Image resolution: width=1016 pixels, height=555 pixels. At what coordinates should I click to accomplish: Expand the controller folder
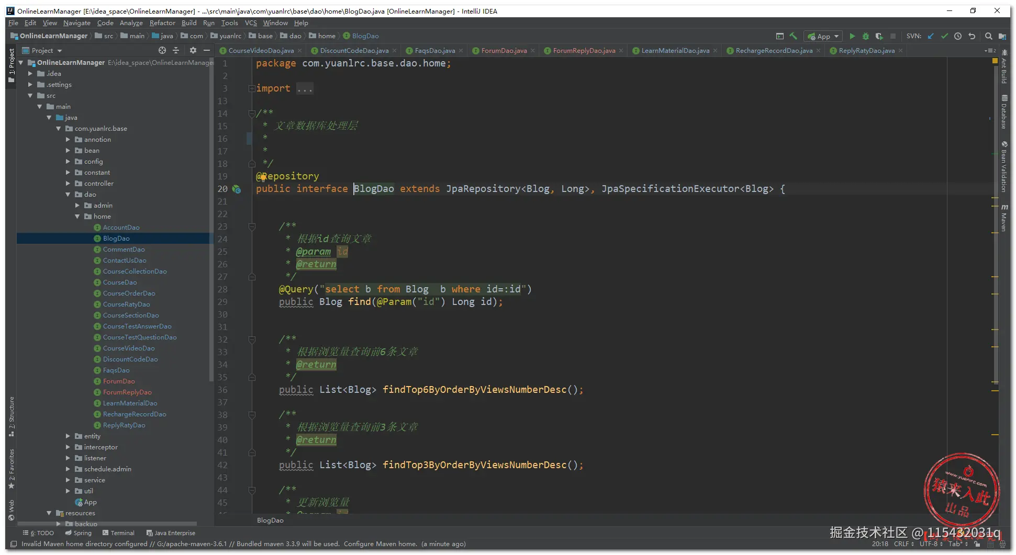click(x=68, y=184)
